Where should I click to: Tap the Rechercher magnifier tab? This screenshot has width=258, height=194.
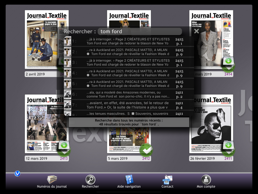[90, 182]
